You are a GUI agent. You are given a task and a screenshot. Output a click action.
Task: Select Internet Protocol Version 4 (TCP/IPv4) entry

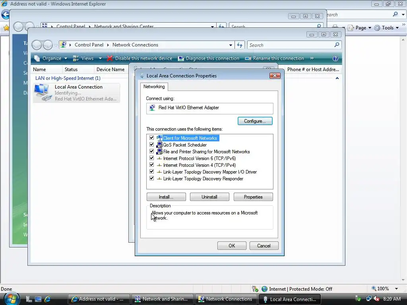[x=200, y=165]
